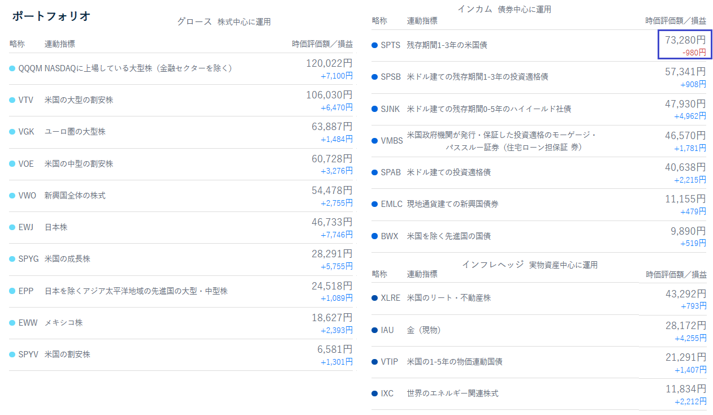Click the インカム section heading

(474, 9)
